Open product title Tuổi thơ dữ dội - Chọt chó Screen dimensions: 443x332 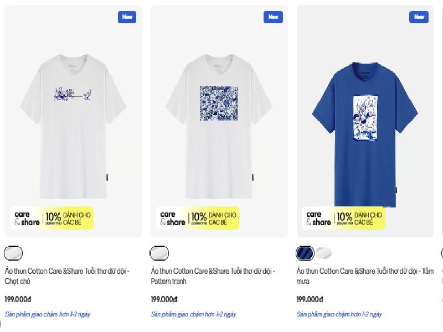[67, 276]
